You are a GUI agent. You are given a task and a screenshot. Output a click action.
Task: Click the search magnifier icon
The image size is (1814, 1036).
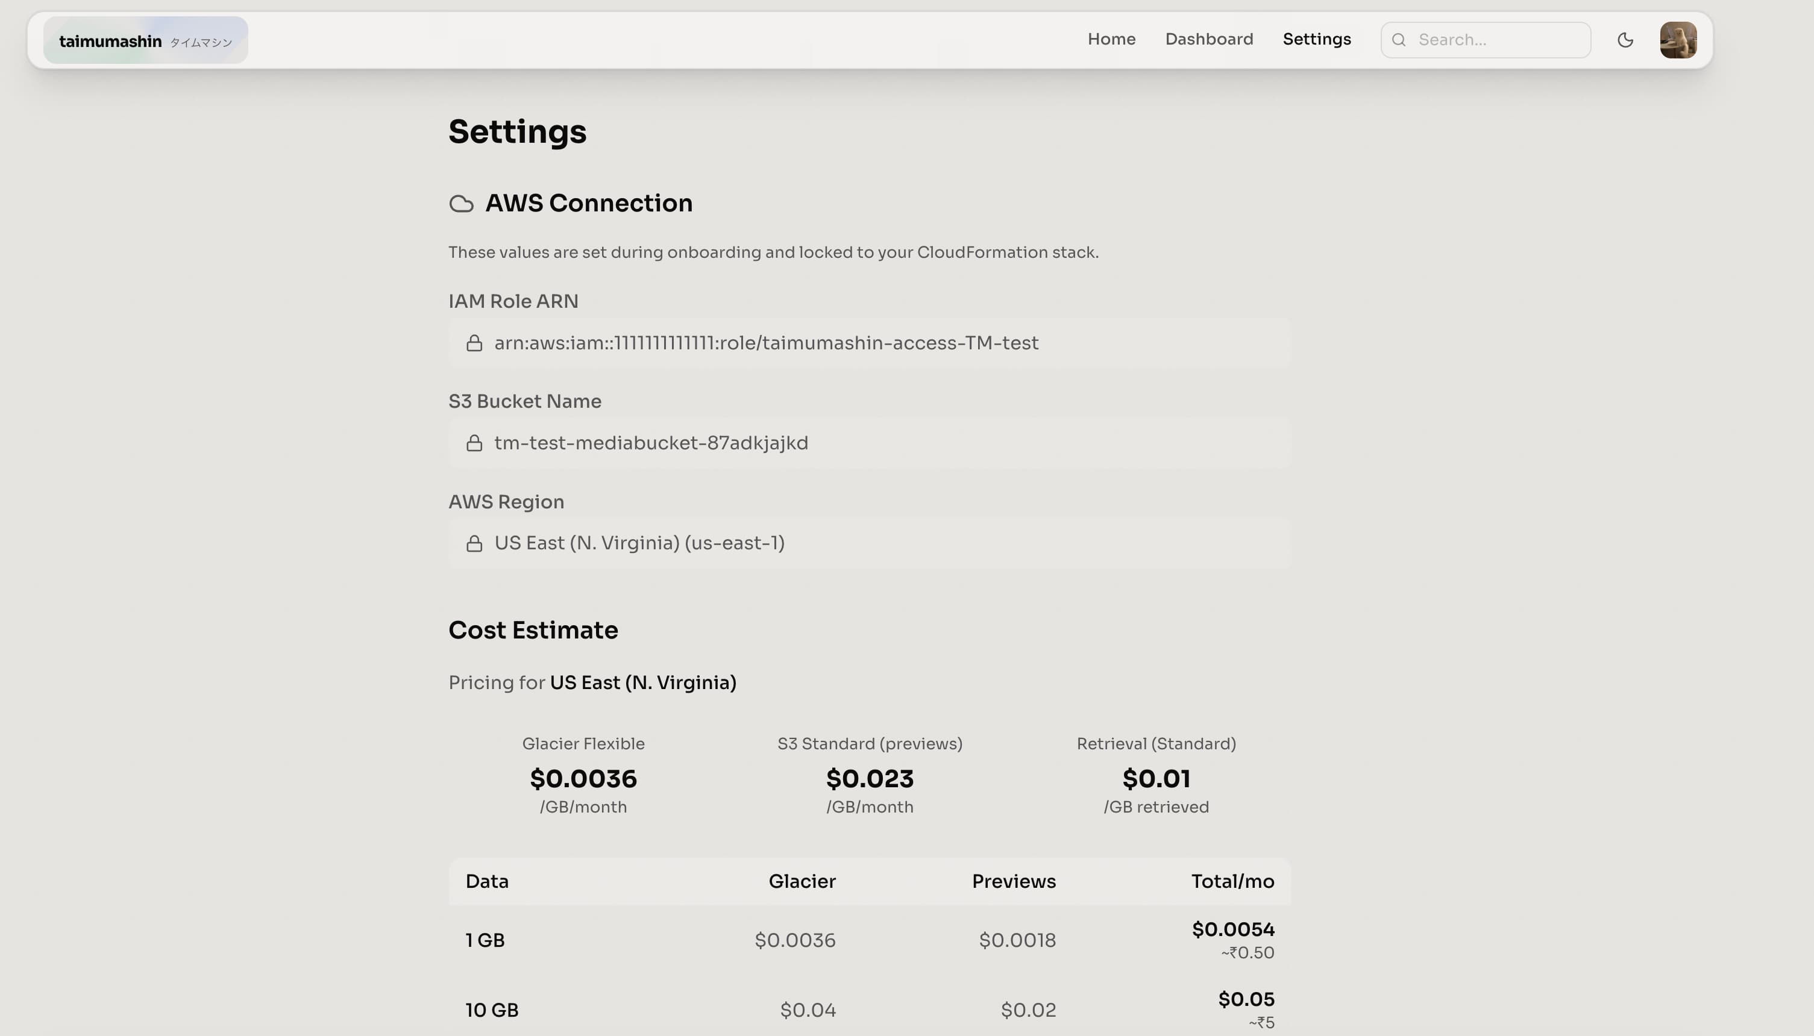click(x=1398, y=40)
